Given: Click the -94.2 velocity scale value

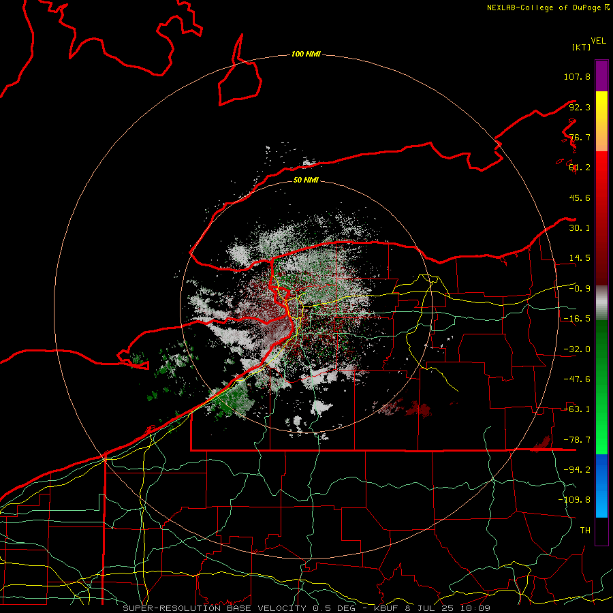Looking at the screenshot, I should pyautogui.click(x=577, y=470).
